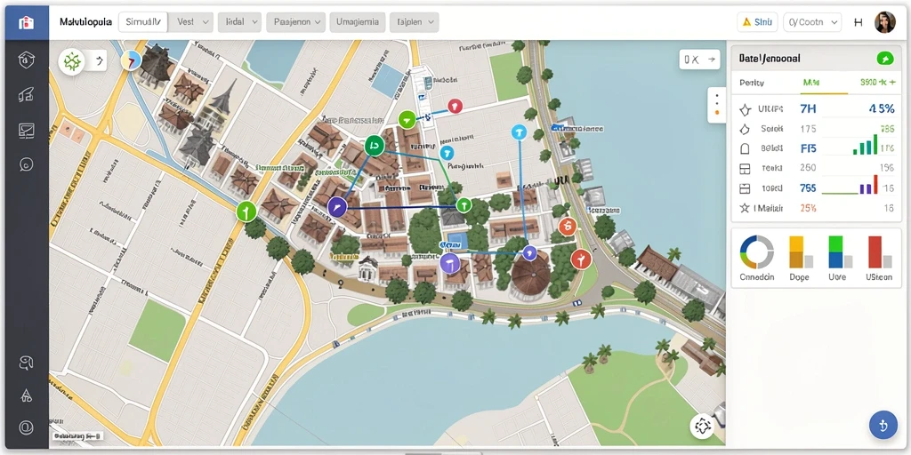Click the Umagiemia button in the top bar
This screenshot has height=455, width=911.
click(358, 22)
